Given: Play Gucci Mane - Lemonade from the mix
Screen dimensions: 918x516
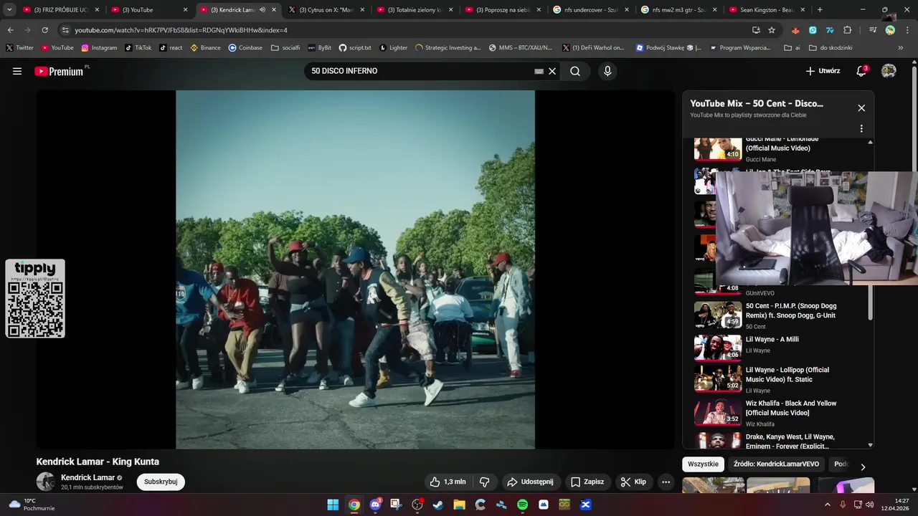Looking at the screenshot, I should [778, 149].
